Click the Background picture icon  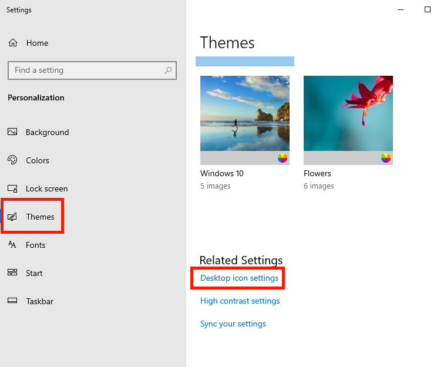click(12, 132)
